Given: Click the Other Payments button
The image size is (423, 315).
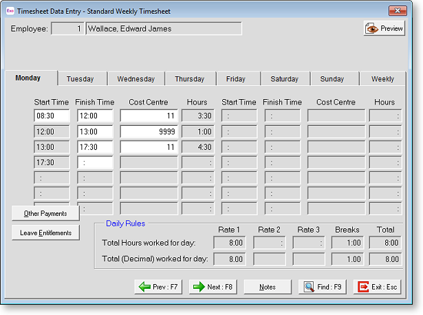Looking at the screenshot, I should pyautogui.click(x=45, y=214).
